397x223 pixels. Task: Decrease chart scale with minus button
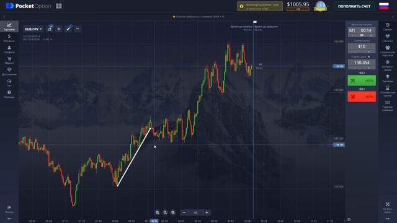pyautogui.click(x=184, y=212)
